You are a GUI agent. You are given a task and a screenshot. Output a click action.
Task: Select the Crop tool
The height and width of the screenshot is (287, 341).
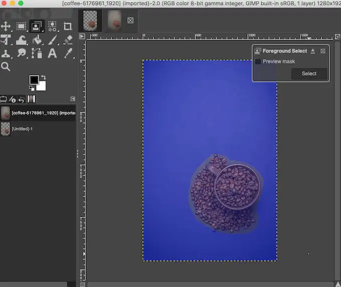(x=68, y=26)
